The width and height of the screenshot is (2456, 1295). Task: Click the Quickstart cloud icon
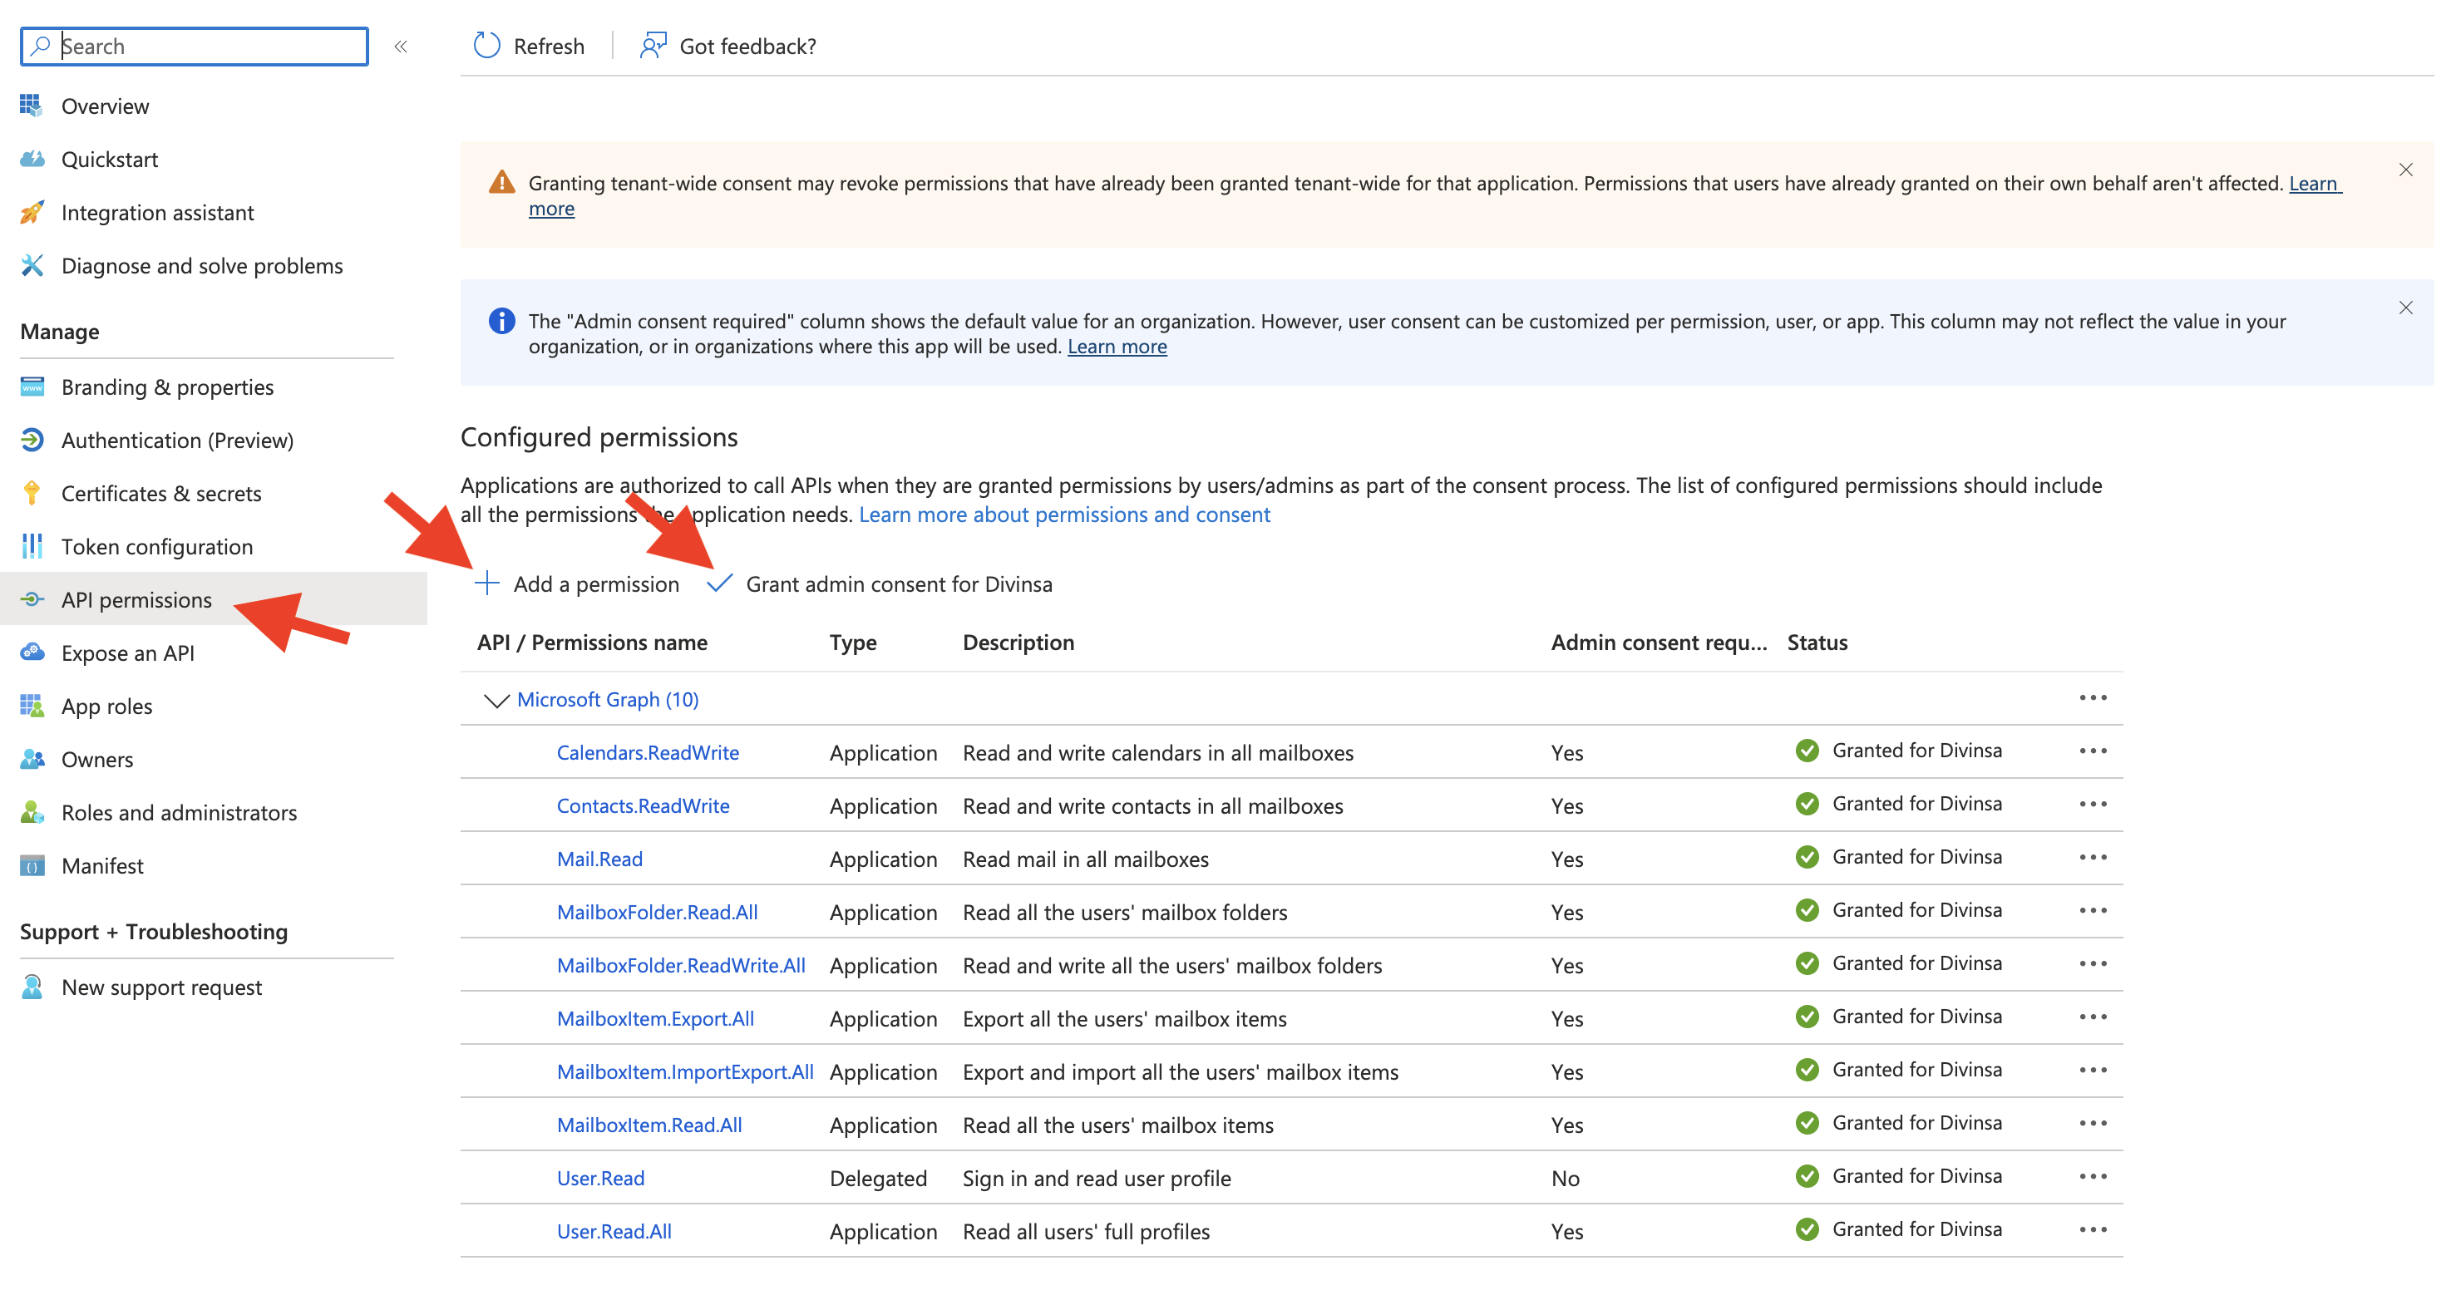32,159
